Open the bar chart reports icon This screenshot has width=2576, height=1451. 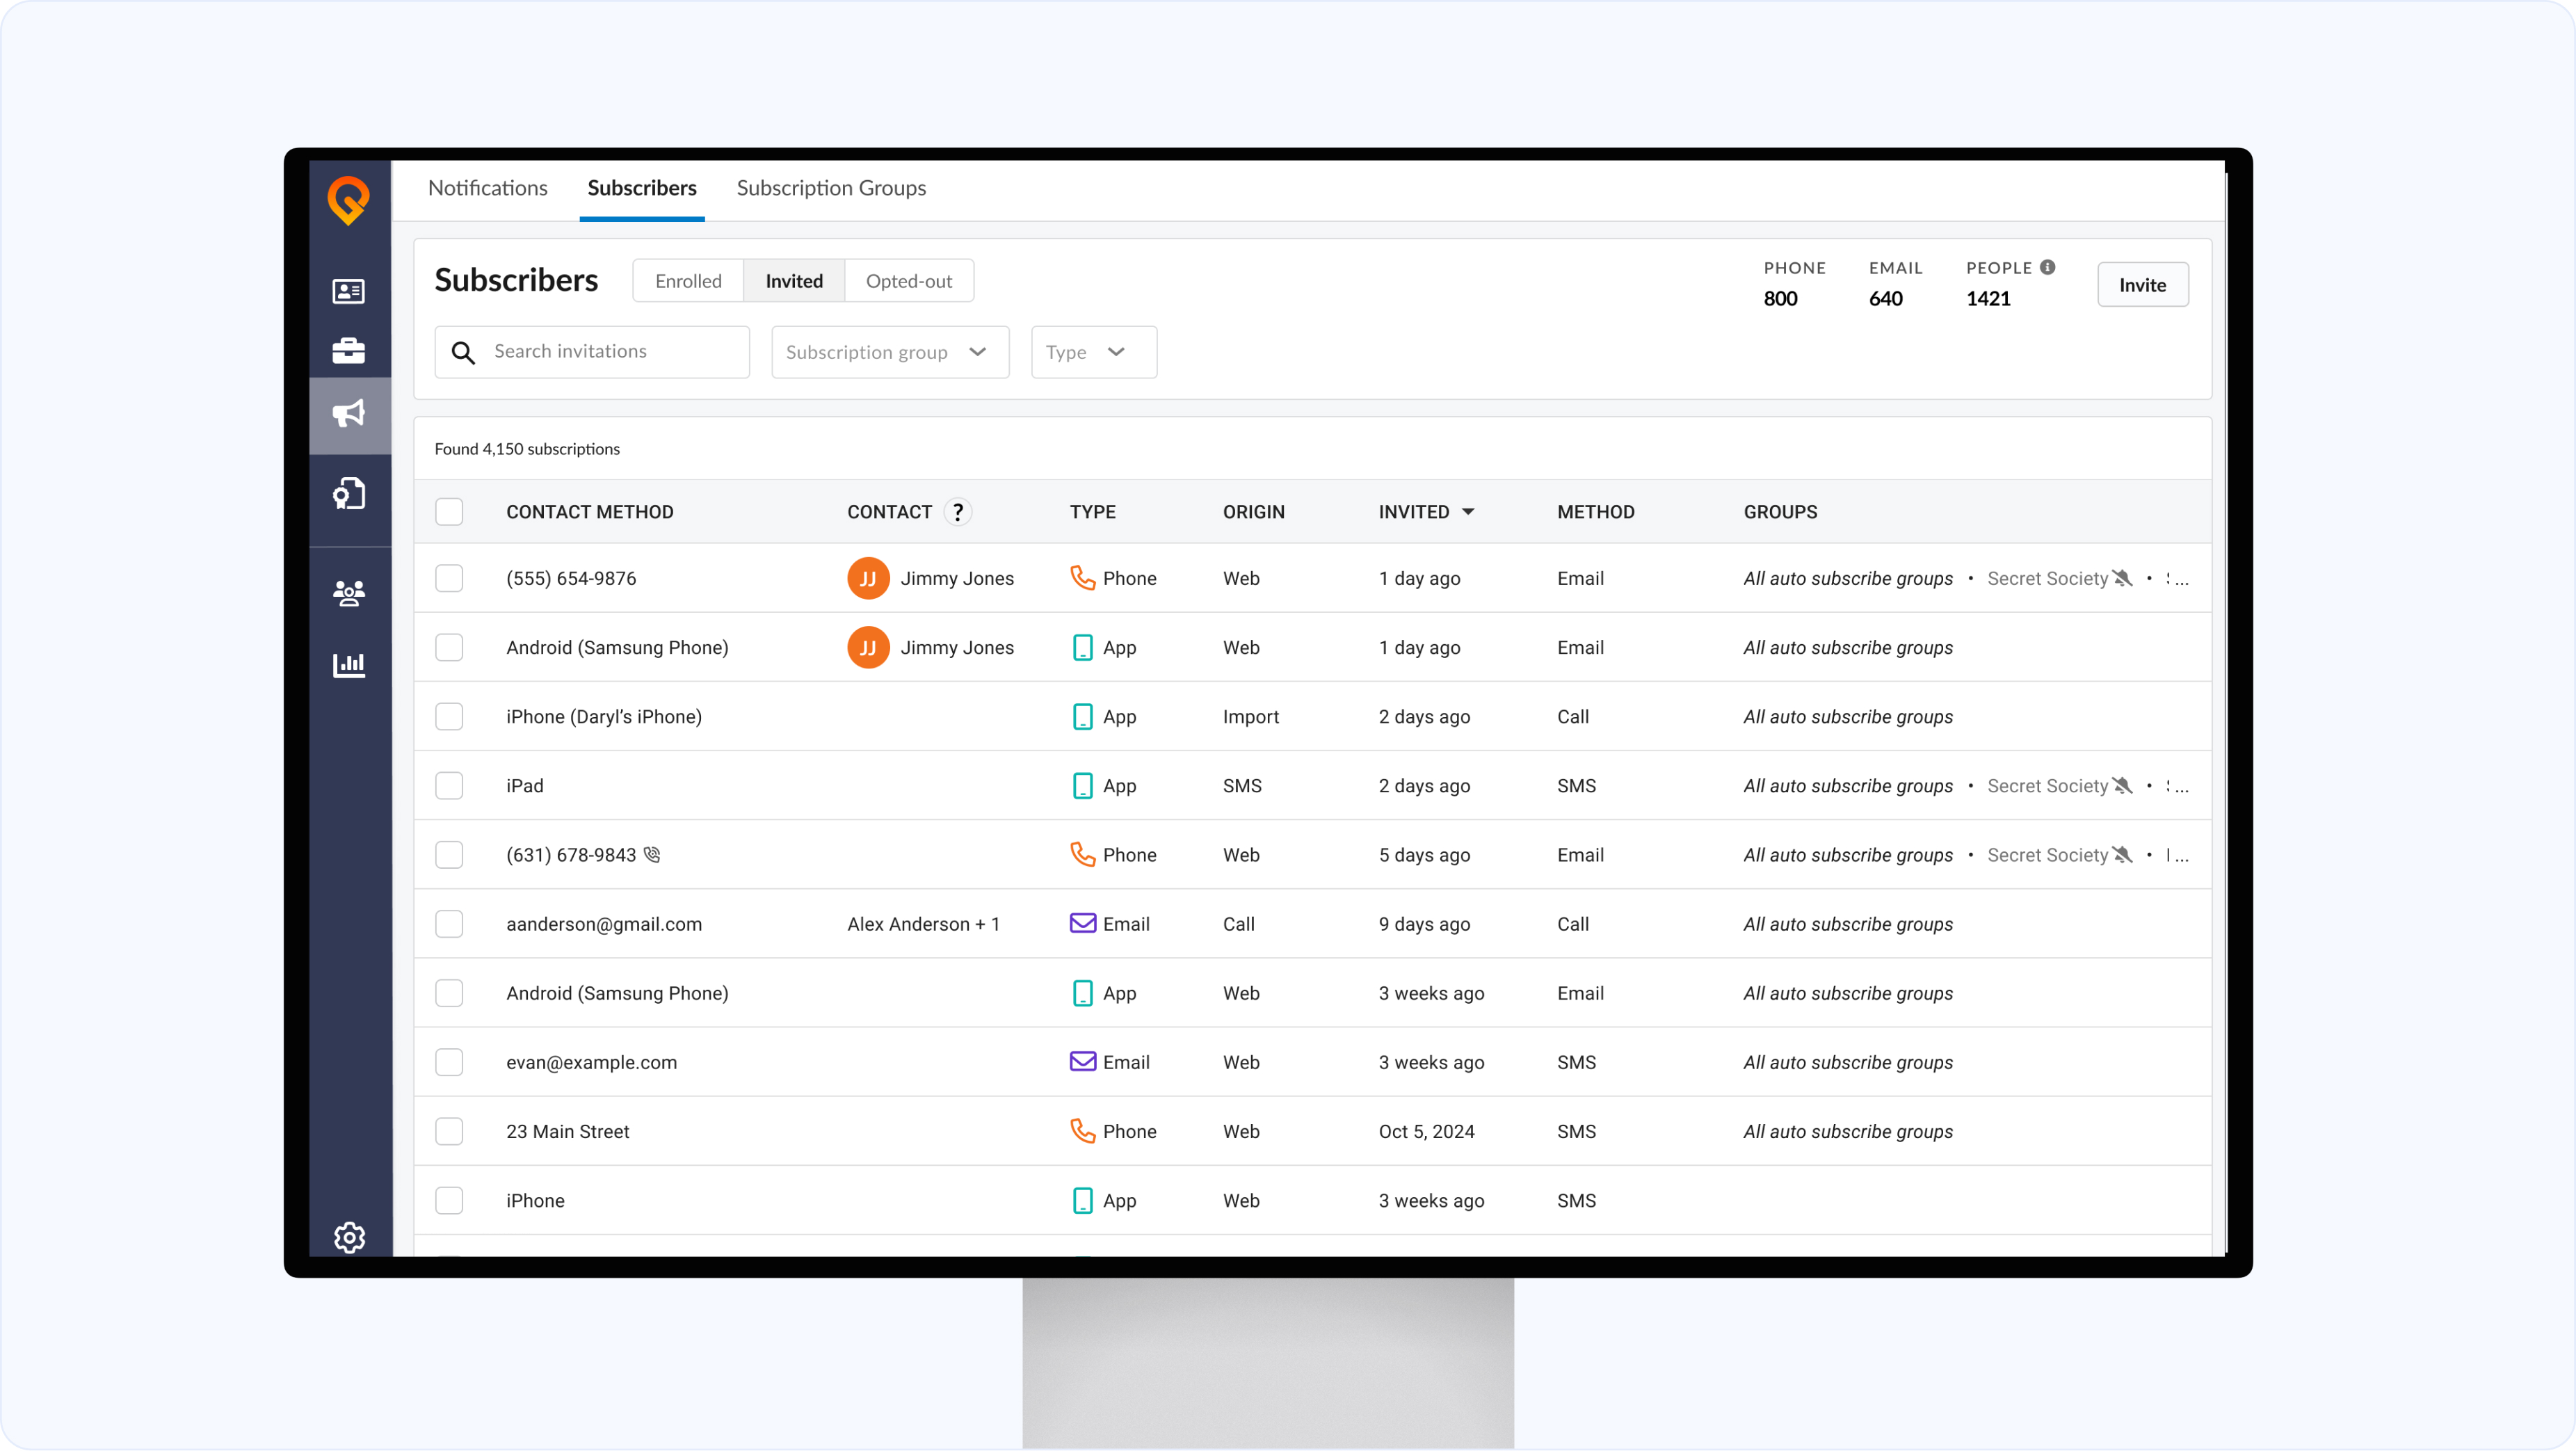coord(348,664)
